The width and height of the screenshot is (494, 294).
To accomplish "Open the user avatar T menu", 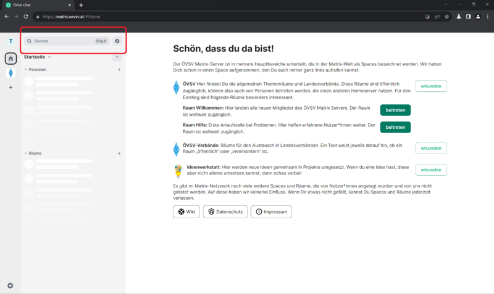I will 10,41.
